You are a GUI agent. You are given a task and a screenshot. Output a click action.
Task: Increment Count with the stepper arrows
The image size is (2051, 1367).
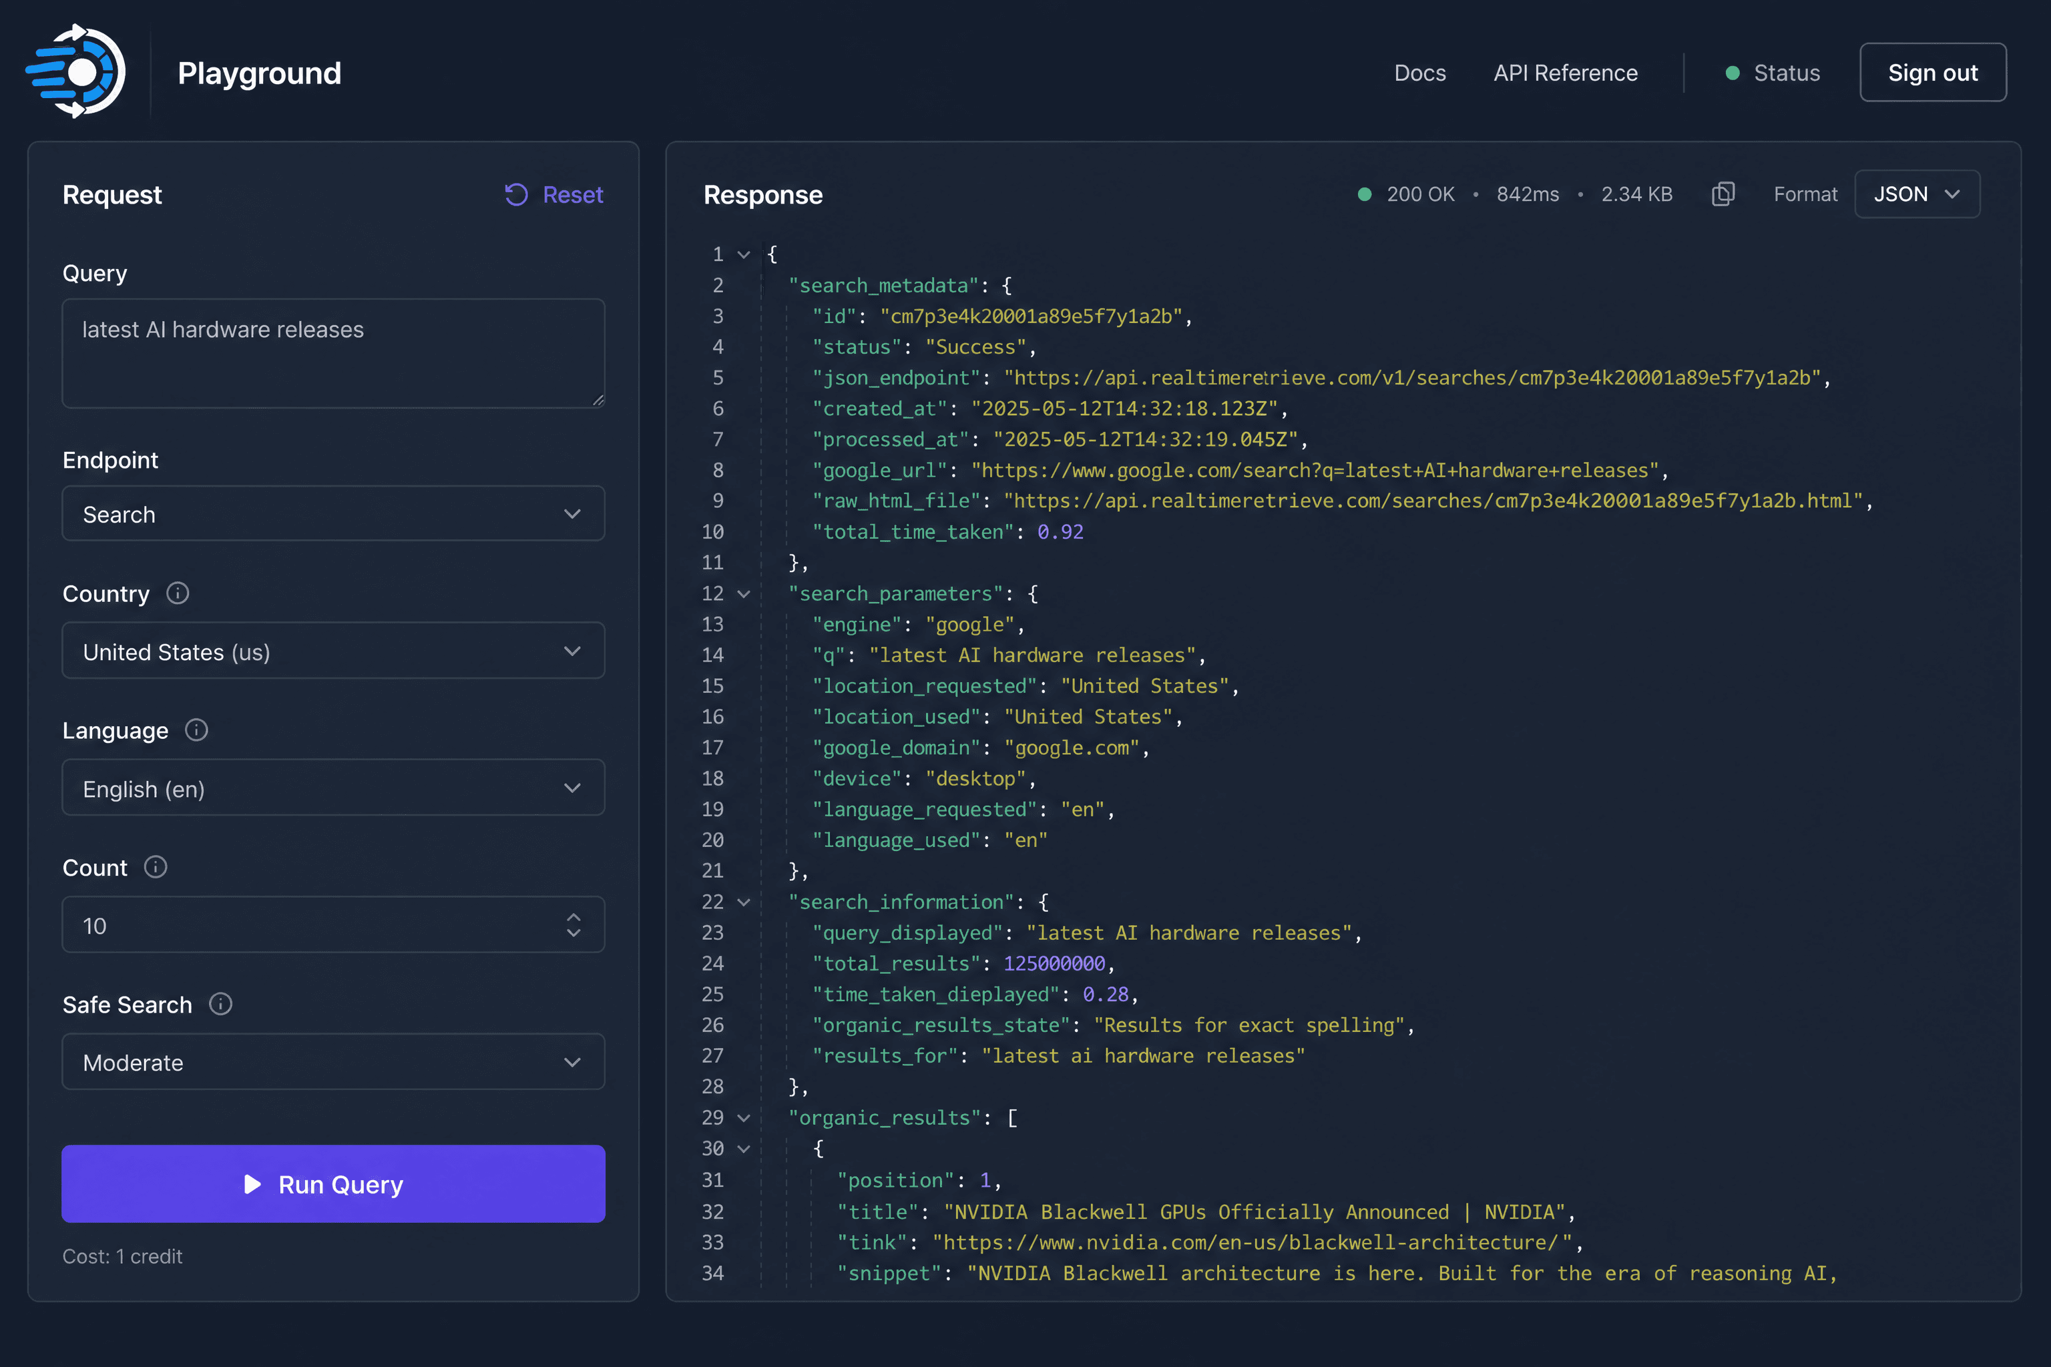point(573,916)
